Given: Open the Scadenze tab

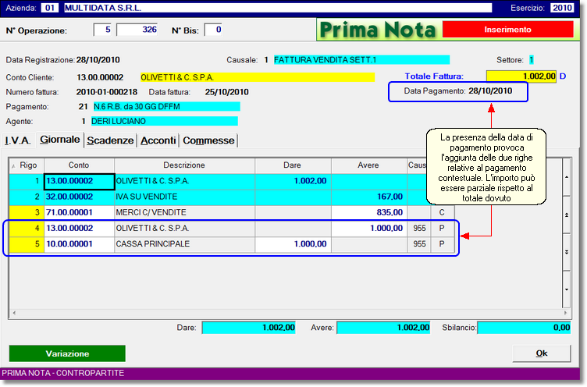Looking at the screenshot, I should (x=110, y=140).
